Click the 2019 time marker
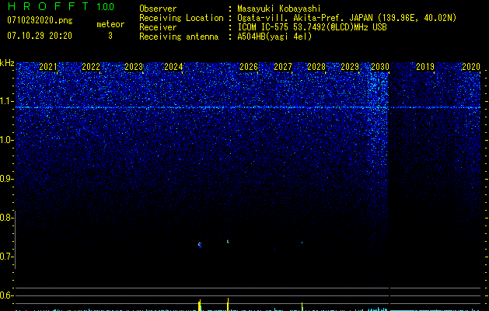489x311 pixels. (x=425, y=67)
